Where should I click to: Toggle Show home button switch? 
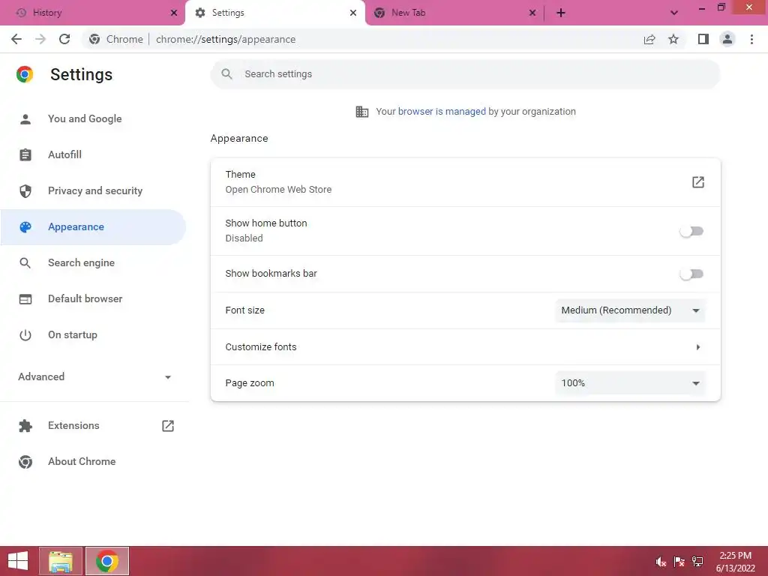point(691,231)
